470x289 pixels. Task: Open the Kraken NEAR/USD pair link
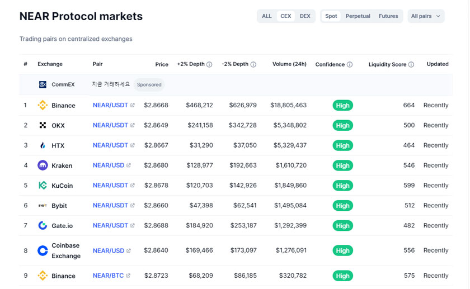(x=109, y=165)
